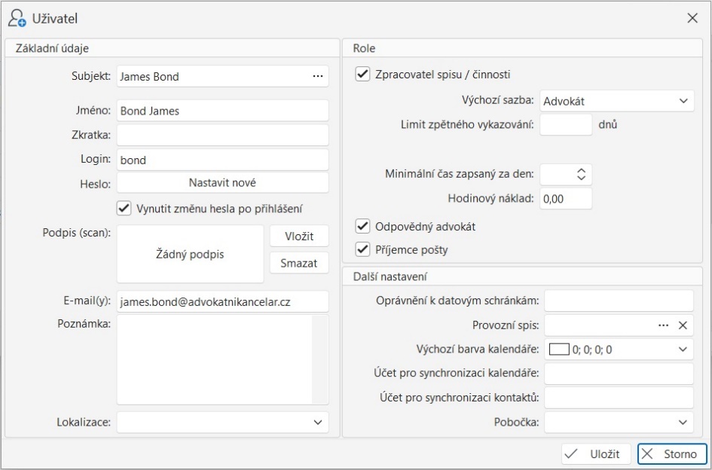Click into the Zkratka input field
712x470 pixels.
222,135
